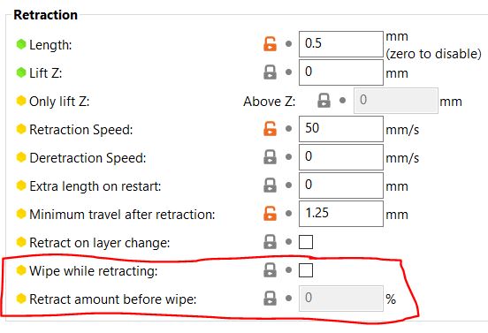Click the lock icon for Retract amount before wipe

pyautogui.click(x=270, y=299)
